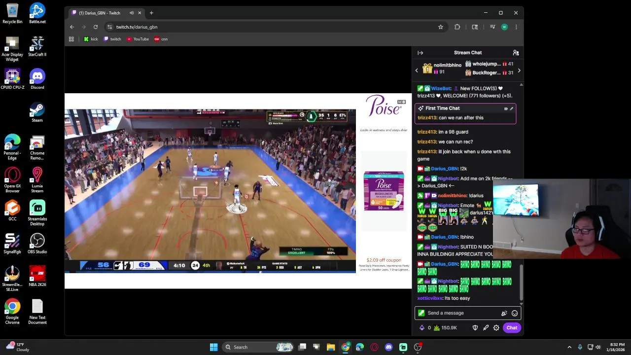Open the emote picker in chat
The image size is (631, 355).
click(x=514, y=313)
